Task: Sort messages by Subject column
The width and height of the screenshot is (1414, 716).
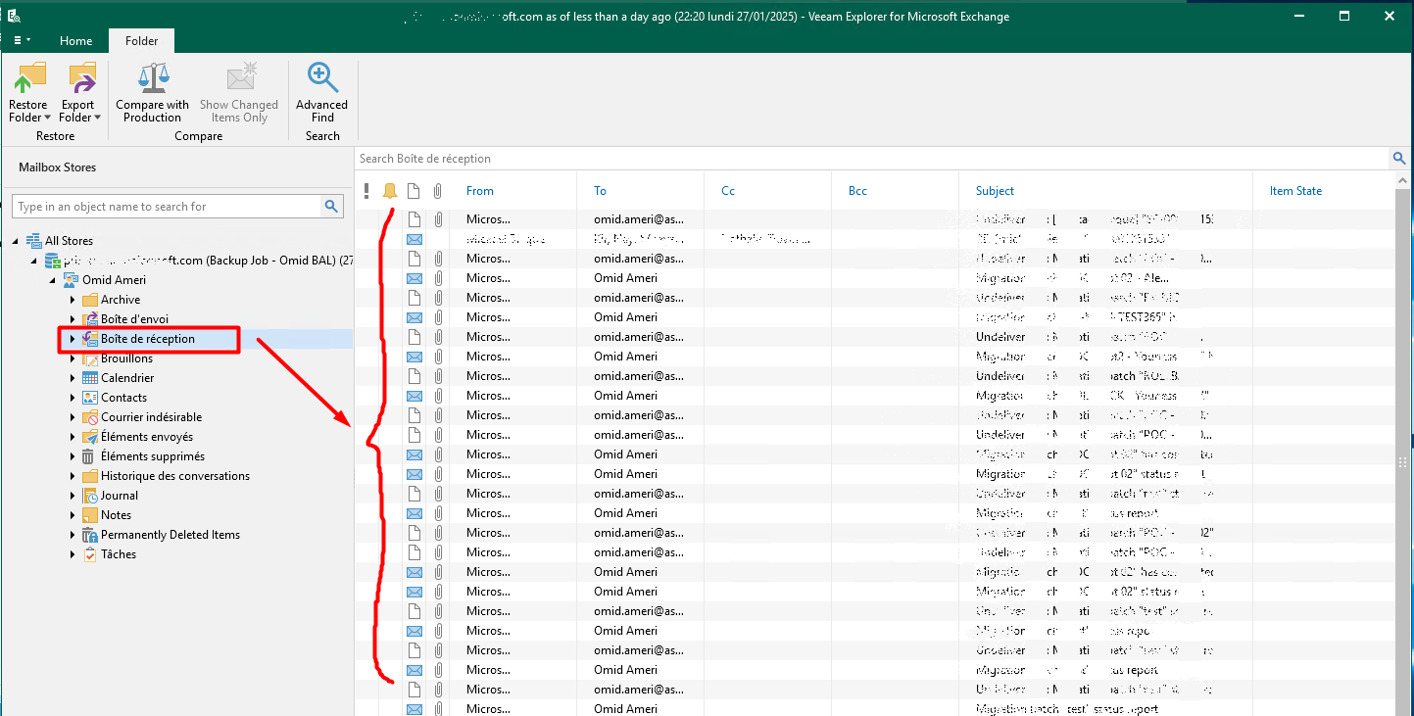Action: 995,191
